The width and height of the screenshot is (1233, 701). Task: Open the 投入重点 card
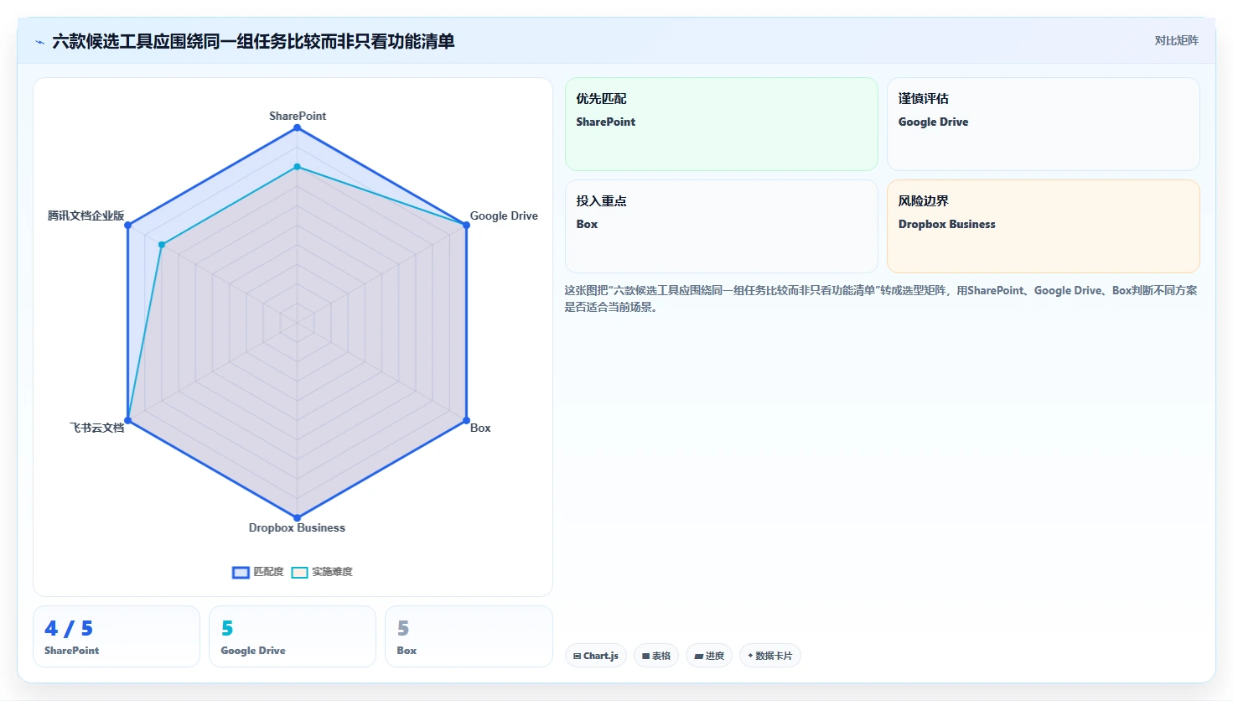coord(722,226)
